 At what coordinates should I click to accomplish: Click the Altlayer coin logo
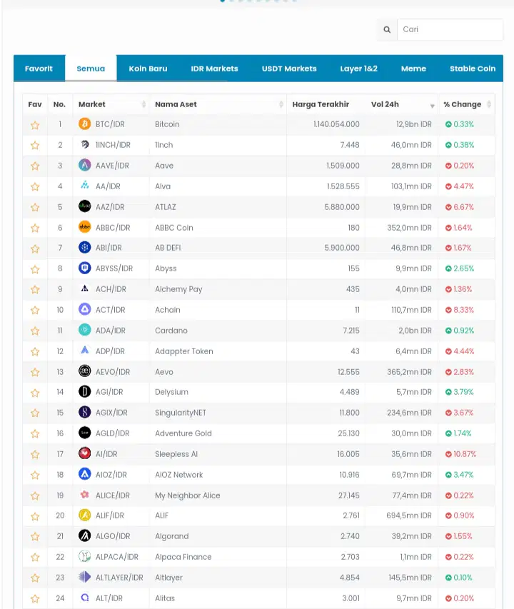pyautogui.click(x=85, y=577)
